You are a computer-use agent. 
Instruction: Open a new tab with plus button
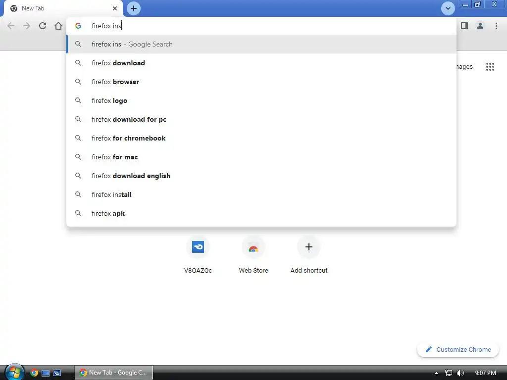(134, 8)
